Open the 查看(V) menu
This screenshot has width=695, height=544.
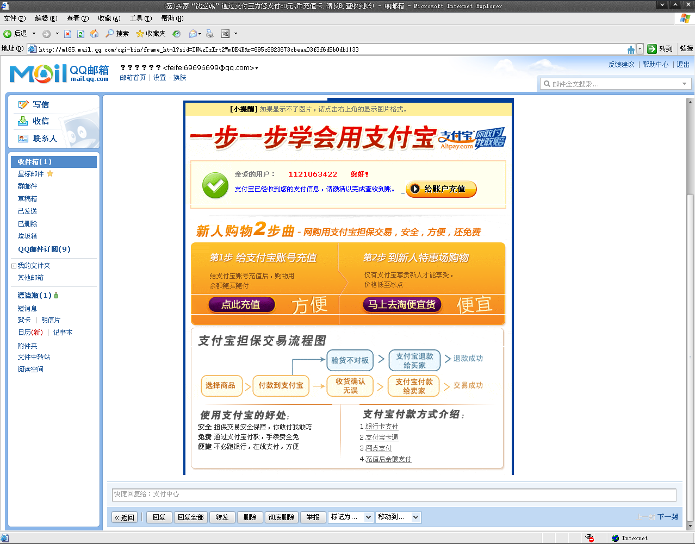(77, 18)
